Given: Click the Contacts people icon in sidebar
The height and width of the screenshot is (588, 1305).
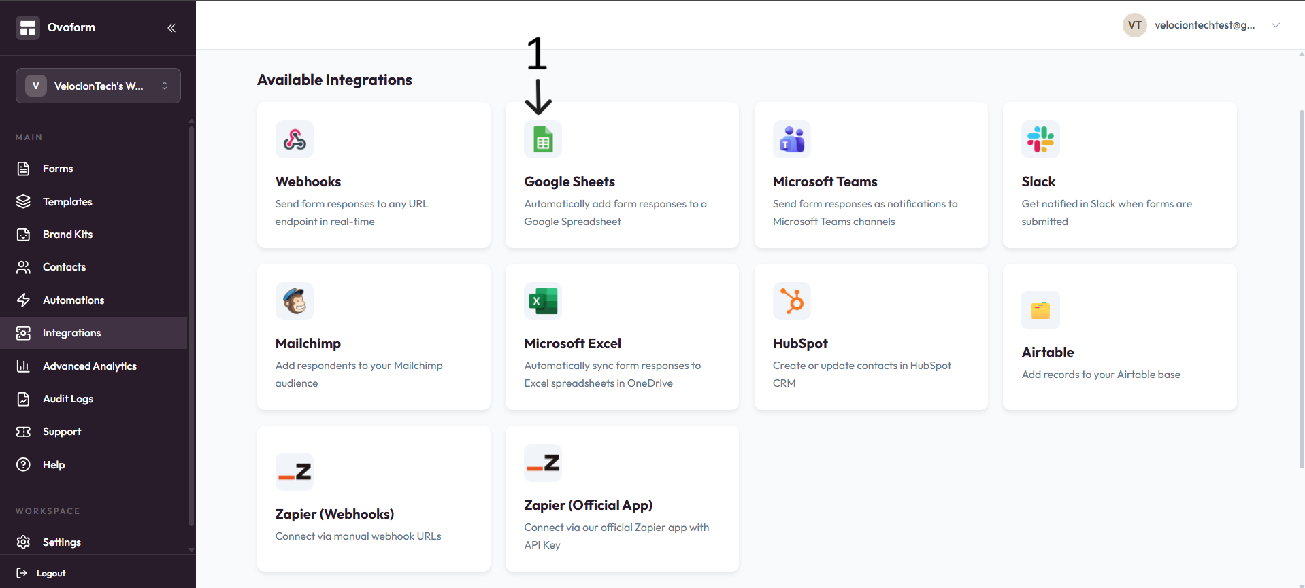Looking at the screenshot, I should 23,267.
